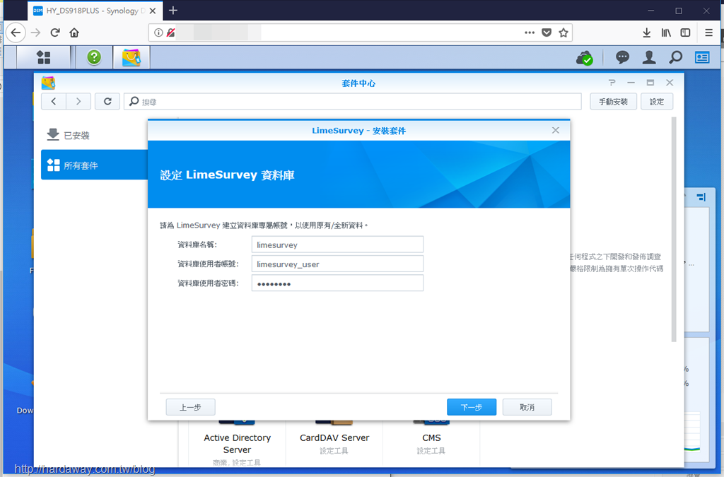Select Package Center icon in DSM taskbar

coord(132,57)
